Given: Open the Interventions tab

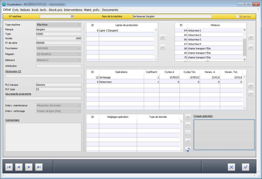Looking at the screenshot, I should click(73, 10).
